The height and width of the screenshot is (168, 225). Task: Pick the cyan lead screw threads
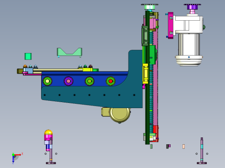click(151, 92)
